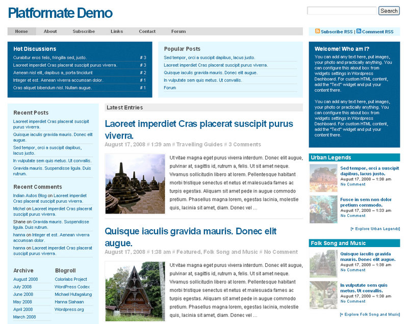Viewport: 408px width, 324px height.
Task: Click thumbnail beside 'Fusce in sem non dolor'
Action: point(323,209)
